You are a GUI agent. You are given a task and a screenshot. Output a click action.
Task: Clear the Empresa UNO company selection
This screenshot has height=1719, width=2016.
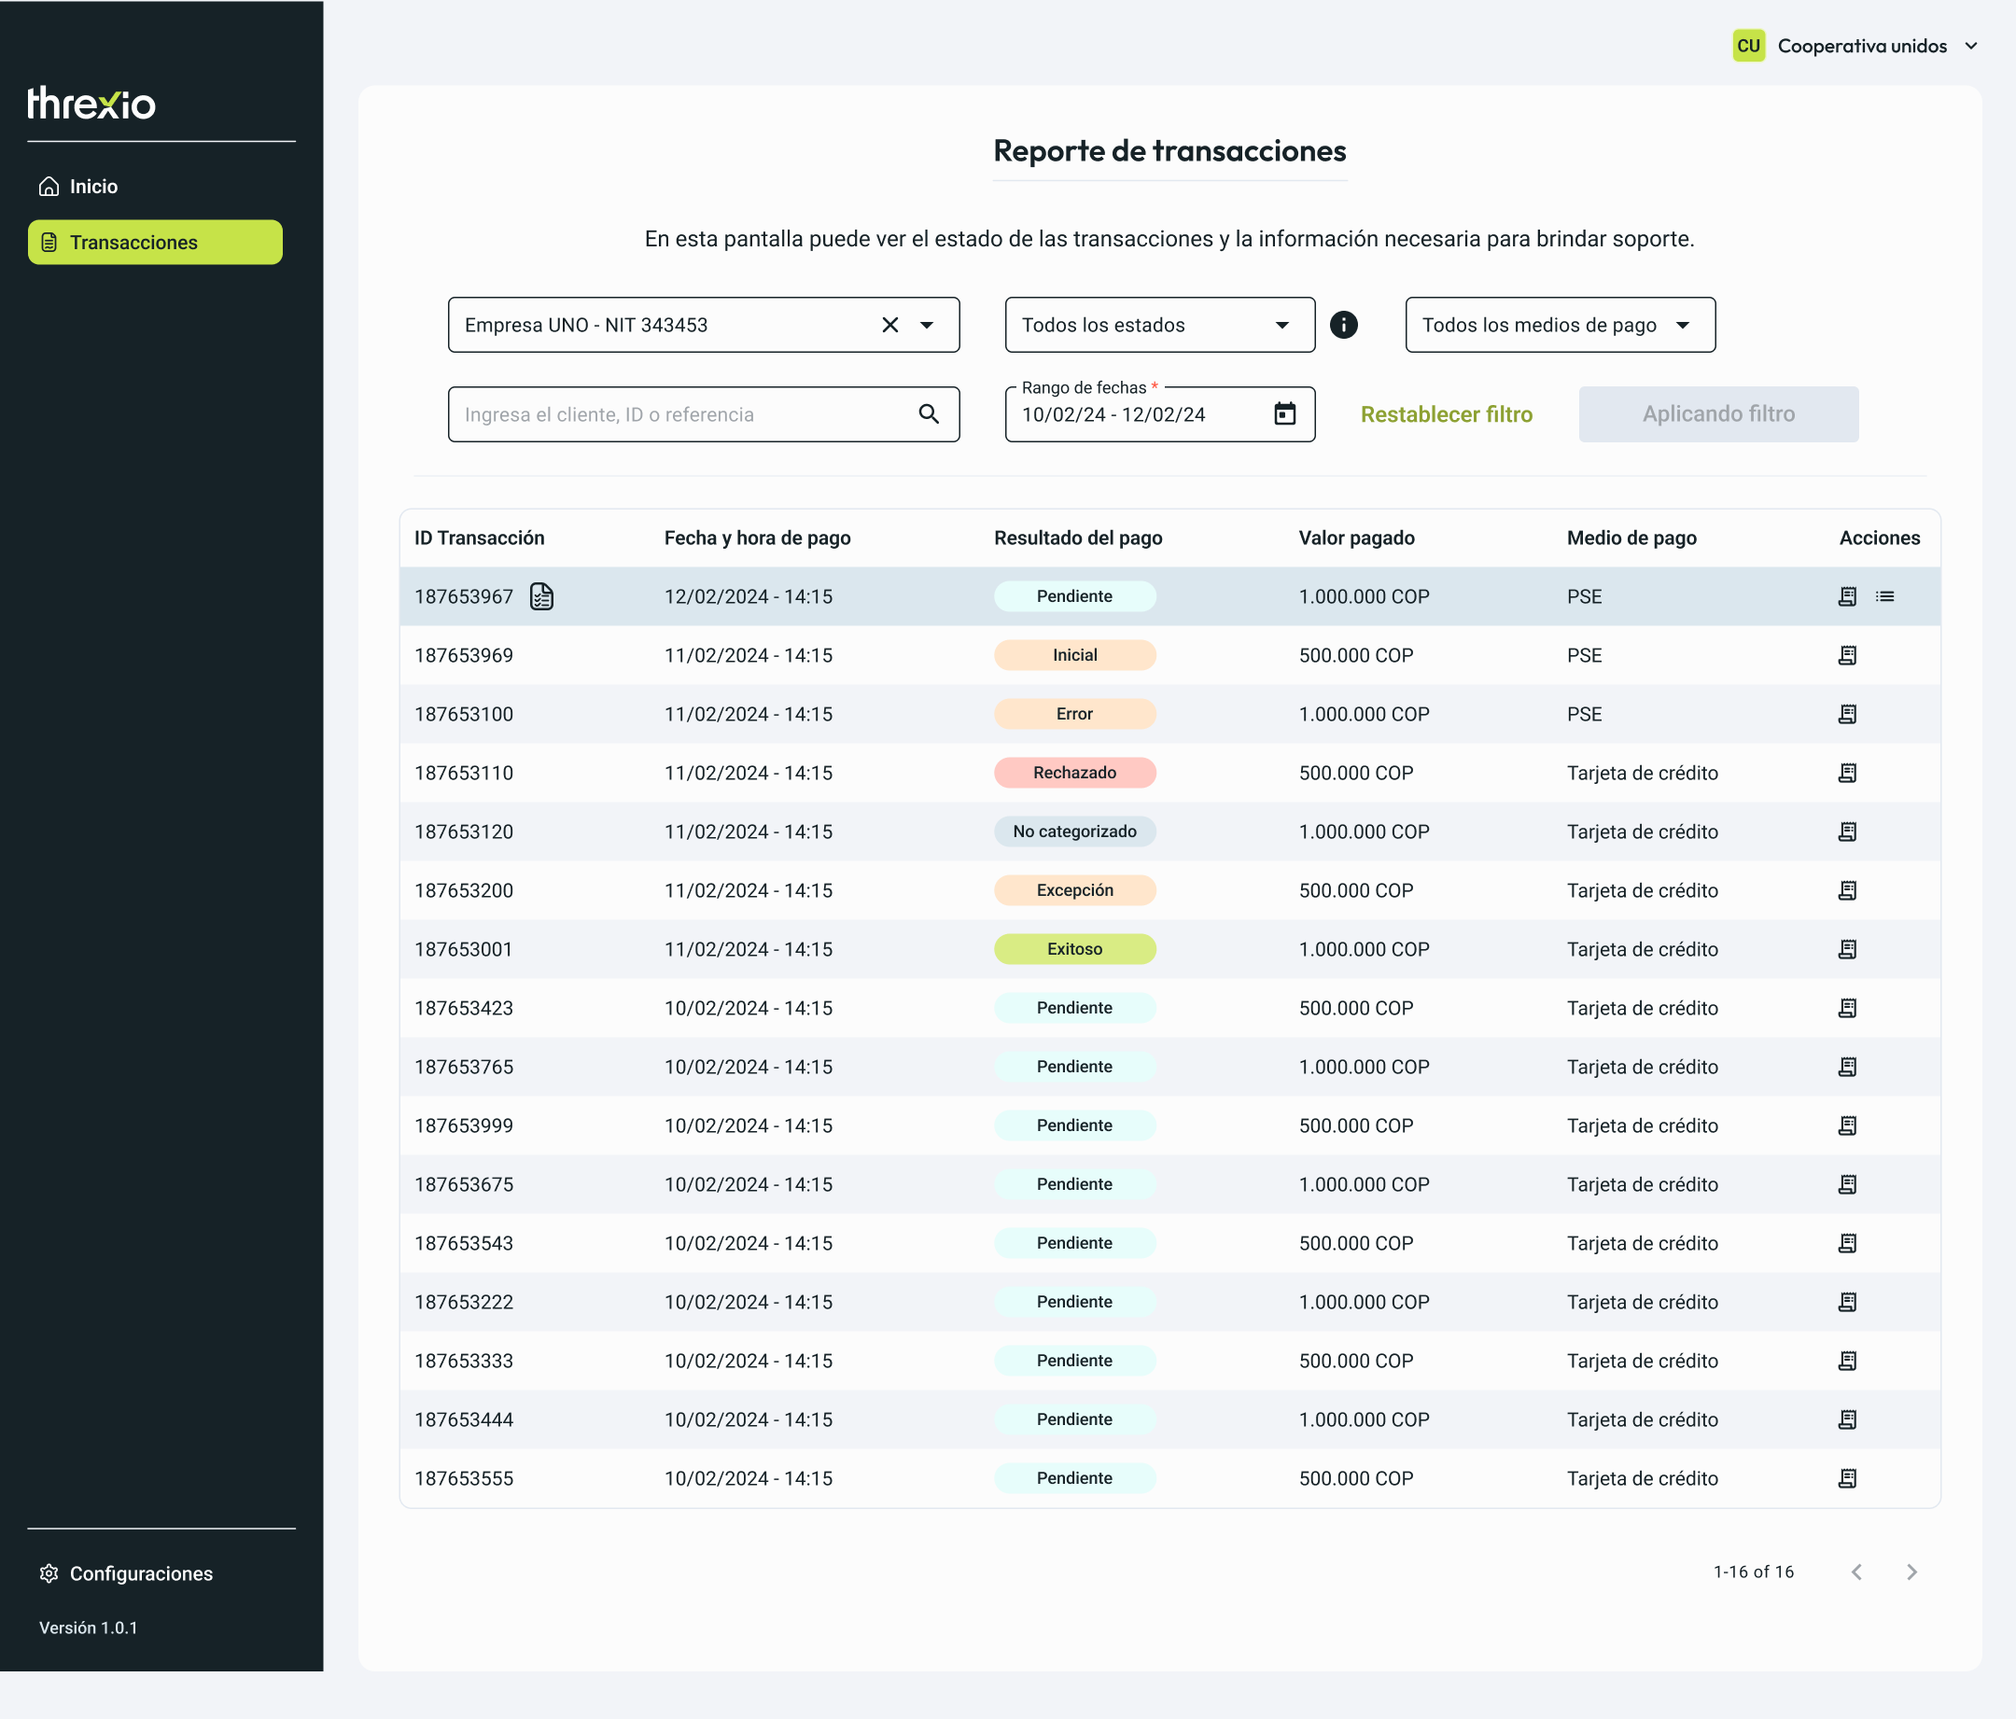[889, 325]
